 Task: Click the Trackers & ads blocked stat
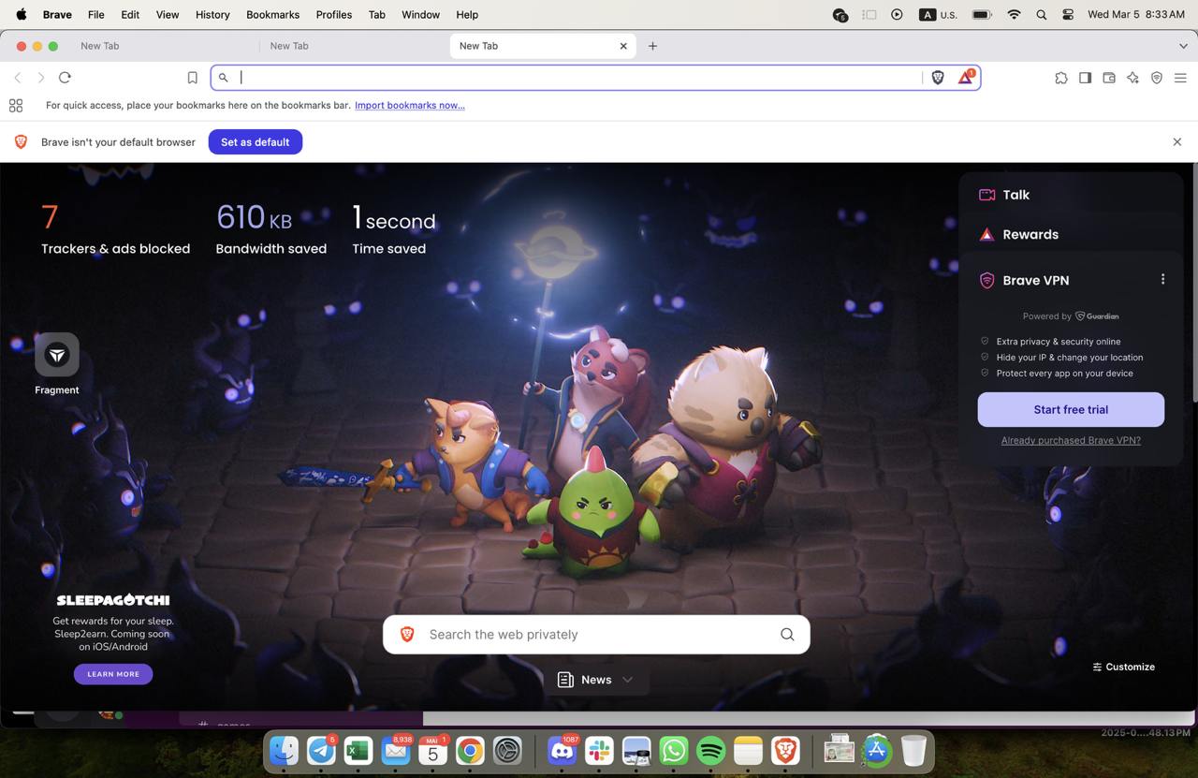click(115, 229)
